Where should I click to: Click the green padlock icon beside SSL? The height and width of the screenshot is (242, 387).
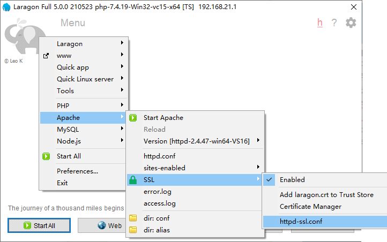[x=133, y=180]
